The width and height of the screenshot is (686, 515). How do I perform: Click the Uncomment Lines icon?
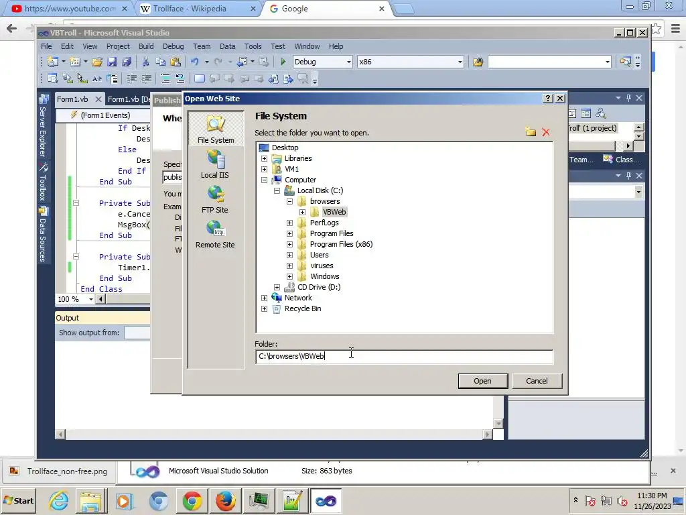tap(180, 79)
